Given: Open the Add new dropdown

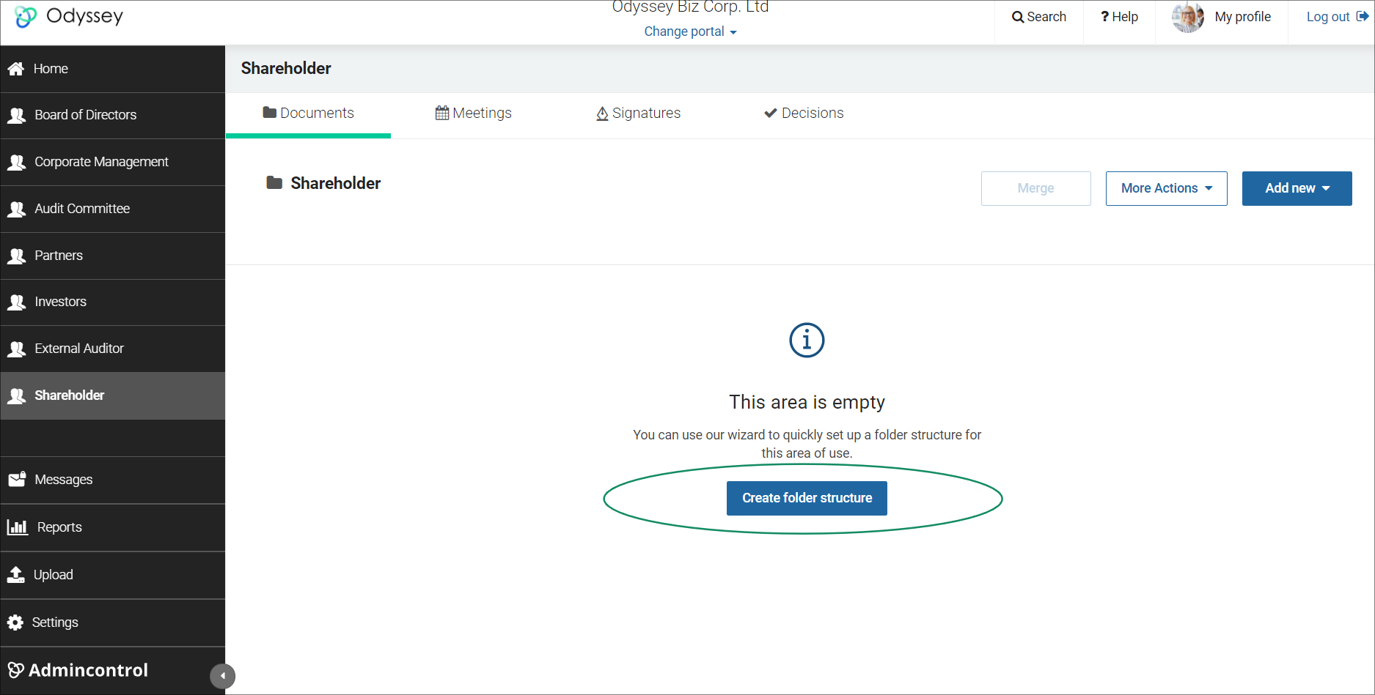Looking at the screenshot, I should click(x=1297, y=188).
